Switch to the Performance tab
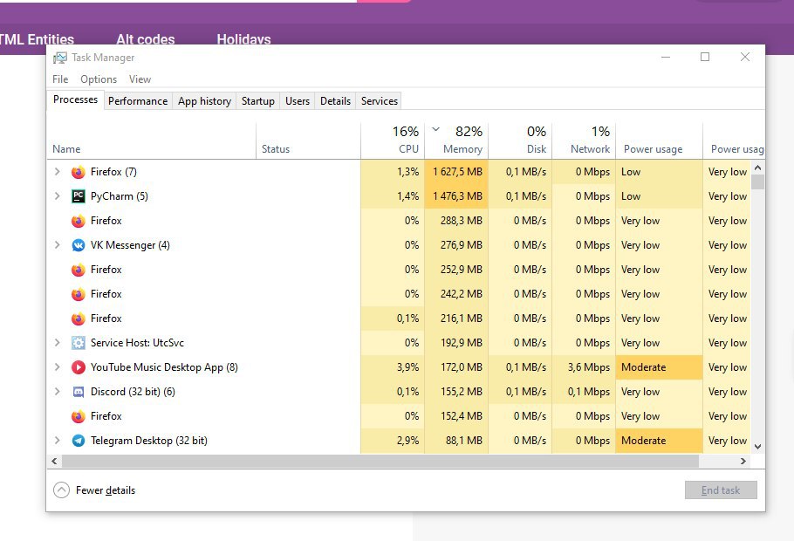The image size is (794, 541). (138, 101)
